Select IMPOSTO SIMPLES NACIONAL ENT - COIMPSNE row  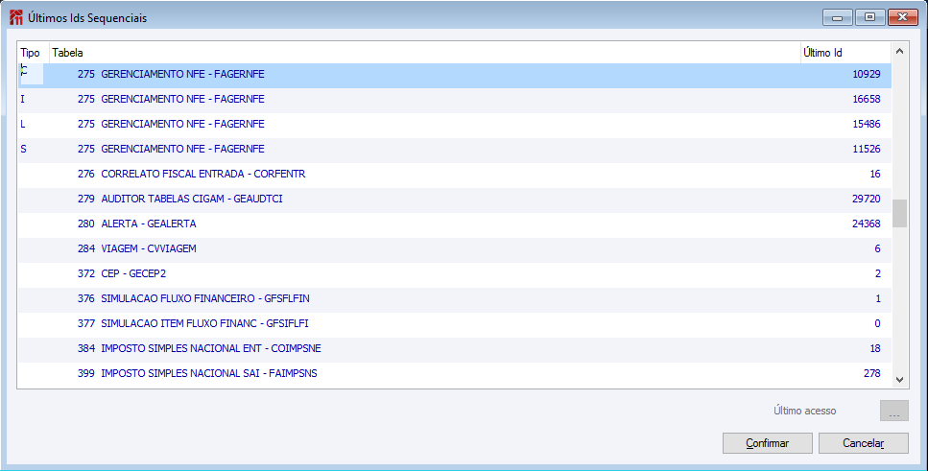click(x=455, y=348)
